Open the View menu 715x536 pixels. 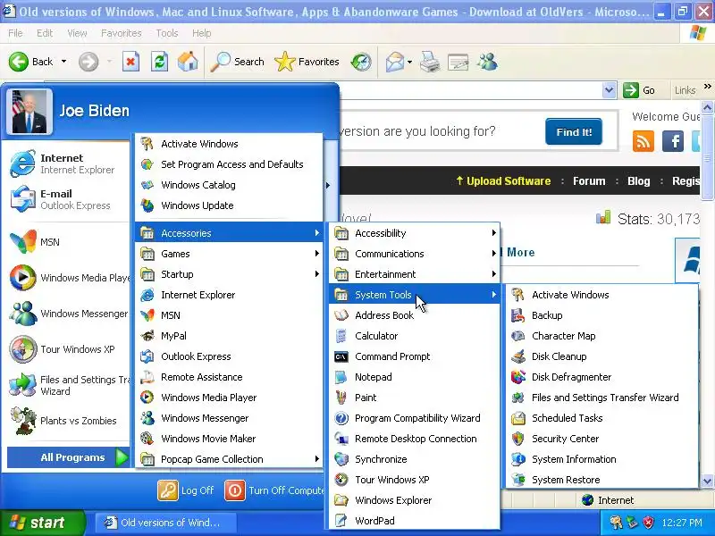[77, 33]
